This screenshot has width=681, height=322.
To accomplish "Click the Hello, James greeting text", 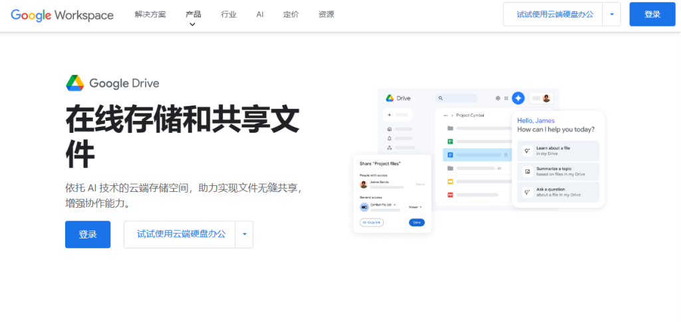I will coord(536,120).
